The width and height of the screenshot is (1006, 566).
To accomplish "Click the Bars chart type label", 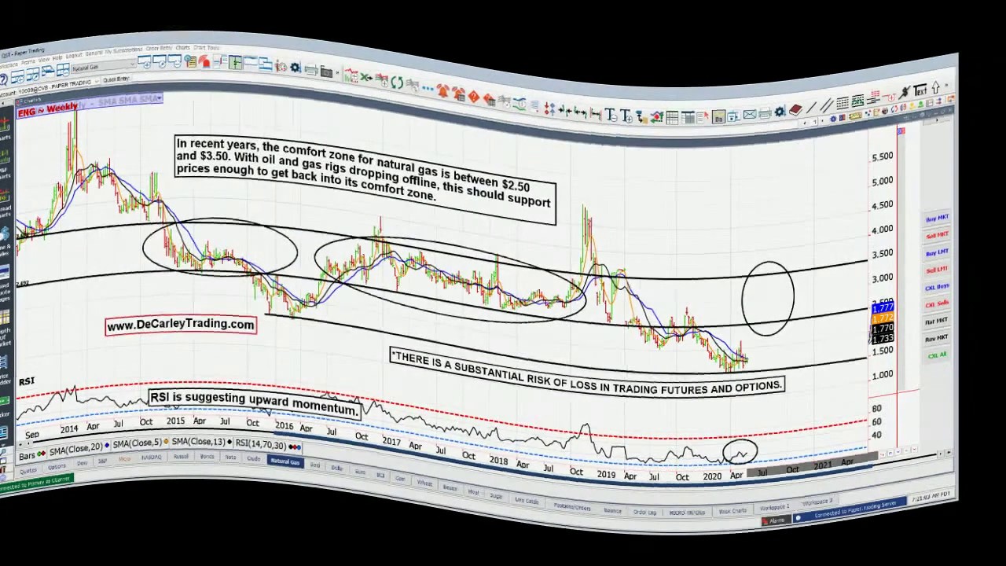I will point(27,456).
